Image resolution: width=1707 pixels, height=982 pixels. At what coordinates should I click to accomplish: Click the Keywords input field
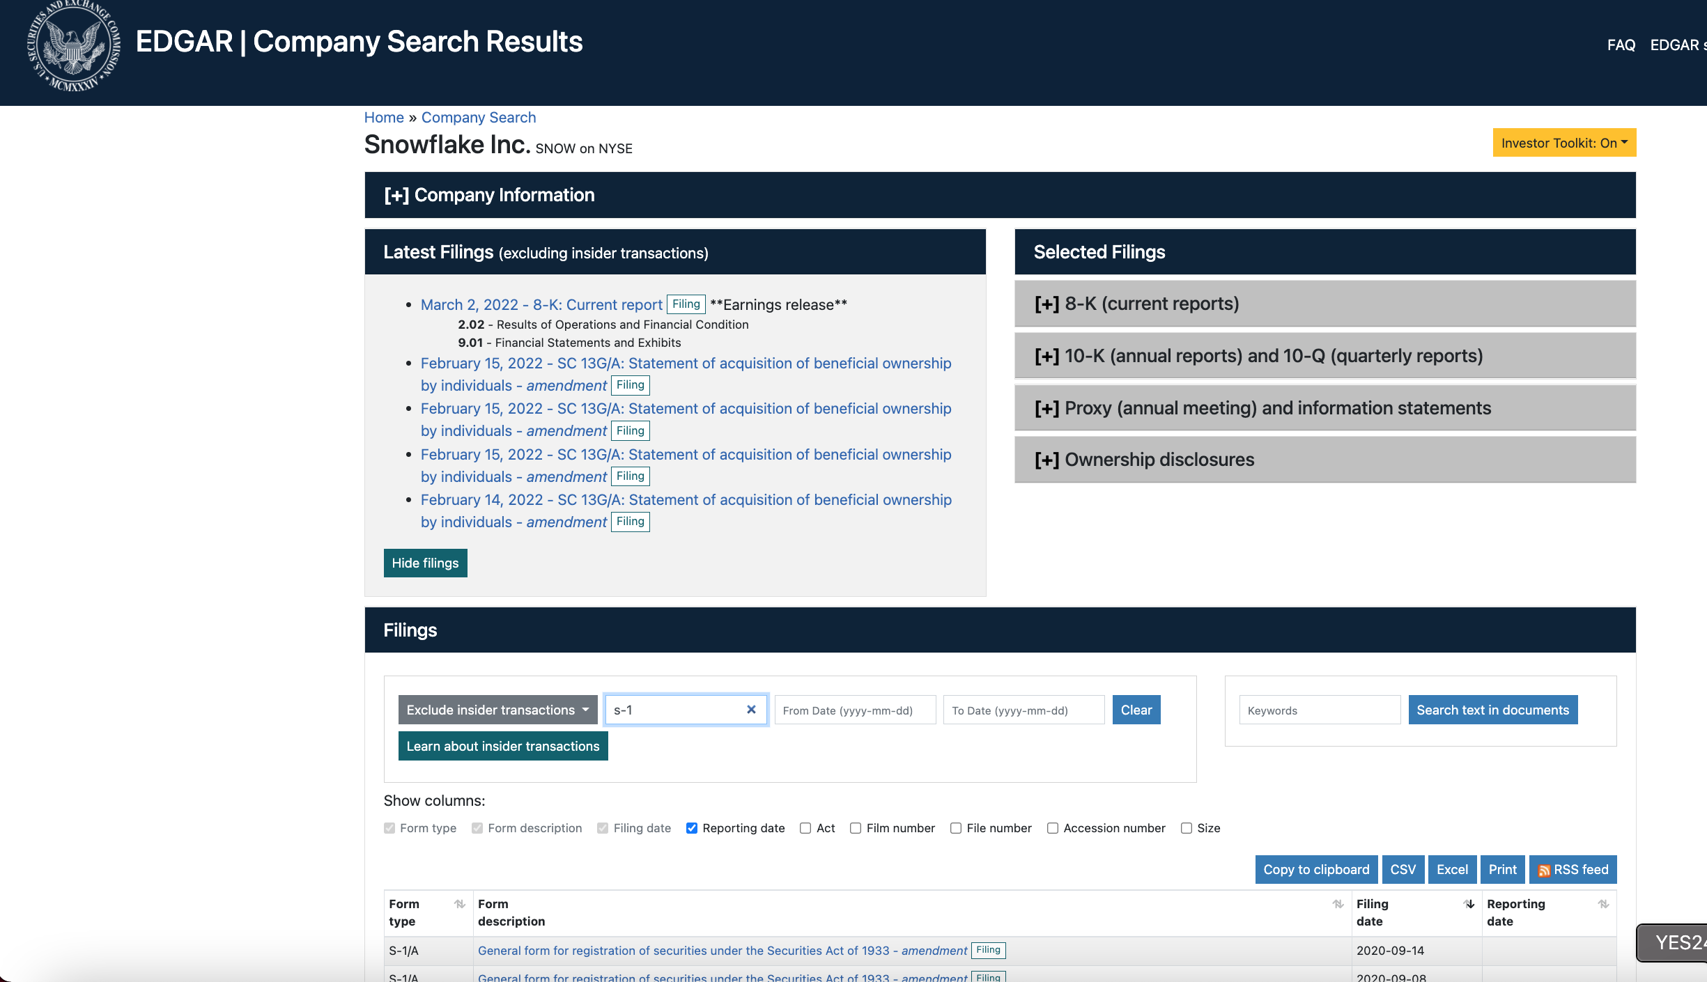pos(1320,710)
